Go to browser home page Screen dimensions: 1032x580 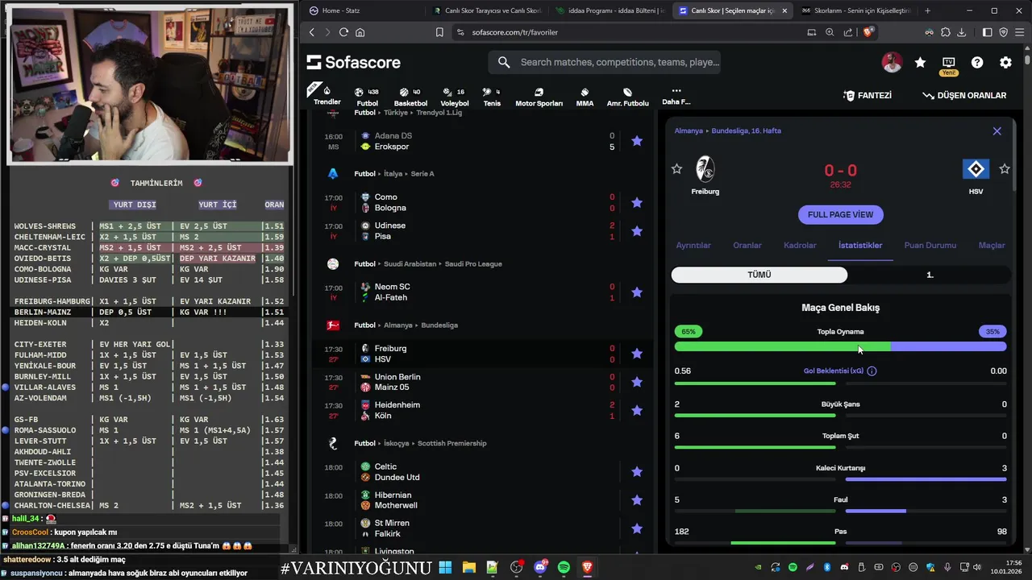pyautogui.click(x=360, y=32)
